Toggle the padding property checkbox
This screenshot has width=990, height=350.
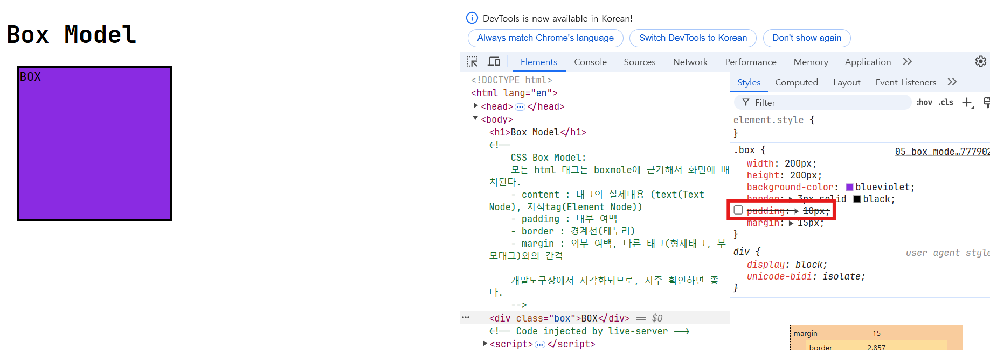[738, 210]
